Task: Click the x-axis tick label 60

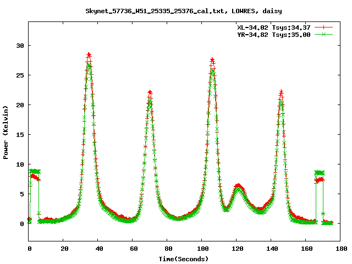Action: coord(134,249)
